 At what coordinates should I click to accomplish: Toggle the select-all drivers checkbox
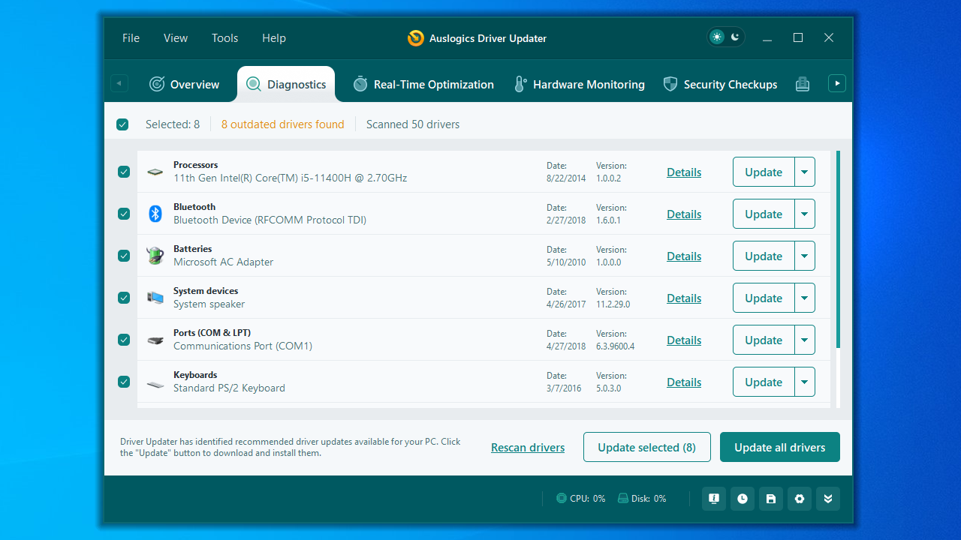[122, 124]
